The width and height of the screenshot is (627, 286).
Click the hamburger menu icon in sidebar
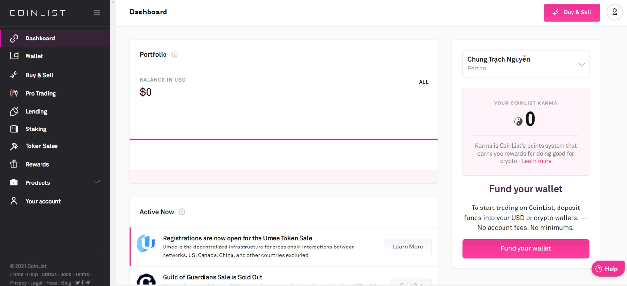(96, 13)
